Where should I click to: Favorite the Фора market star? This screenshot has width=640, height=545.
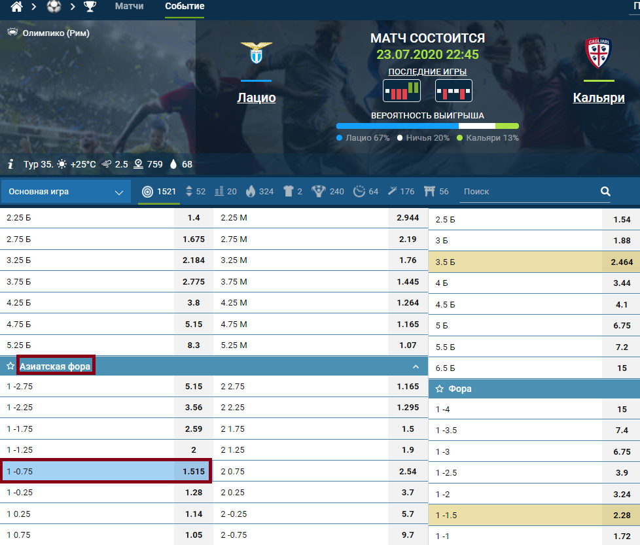click(x=439, y=389)
